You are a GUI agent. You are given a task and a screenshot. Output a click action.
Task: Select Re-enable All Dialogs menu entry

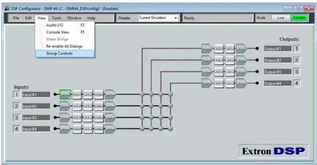click(65, 46)
